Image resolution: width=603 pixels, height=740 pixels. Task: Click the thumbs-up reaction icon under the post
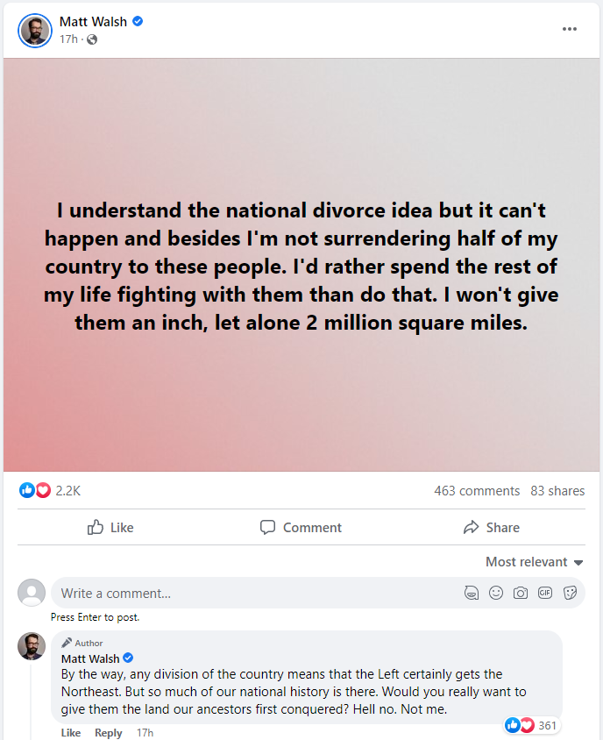point(27,489)
